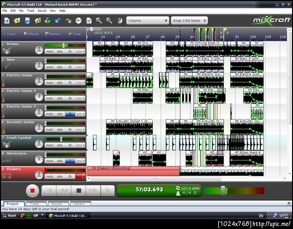
Task: Click the fast forward transport button
Action: tap(93, 190)
